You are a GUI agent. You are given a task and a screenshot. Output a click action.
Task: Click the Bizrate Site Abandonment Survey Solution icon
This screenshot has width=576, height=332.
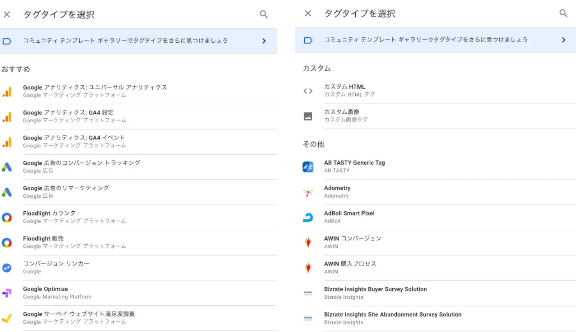click(x=308, y=318)
